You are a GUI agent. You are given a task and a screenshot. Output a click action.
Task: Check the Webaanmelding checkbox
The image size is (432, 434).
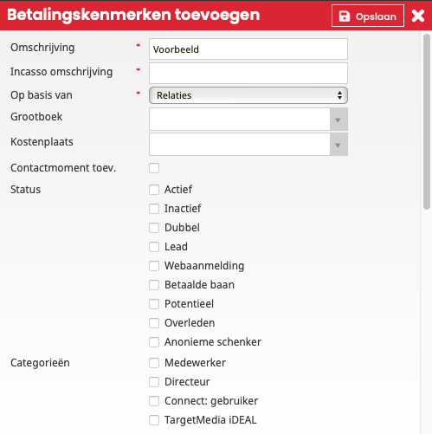(154, 266)
